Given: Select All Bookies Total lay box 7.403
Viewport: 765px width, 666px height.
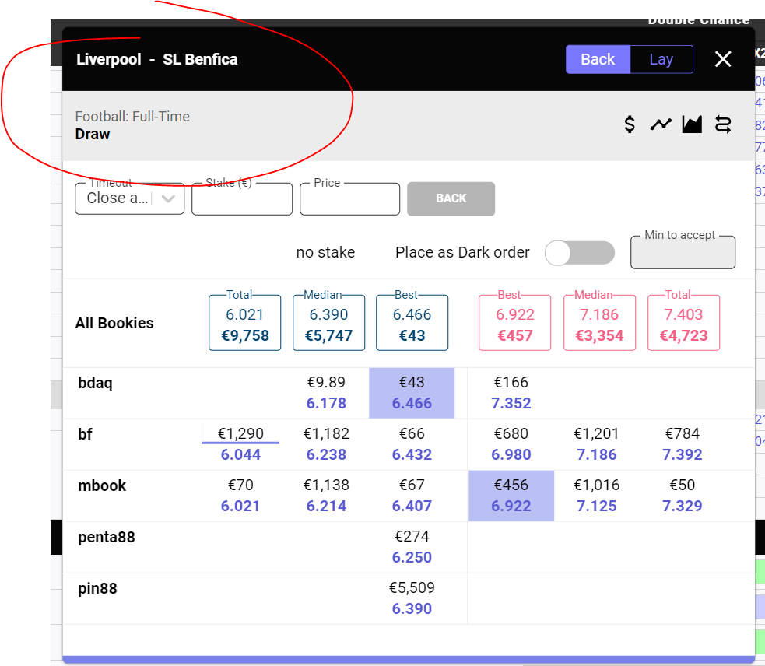Looking at the screenshot, I should (683, 323).
